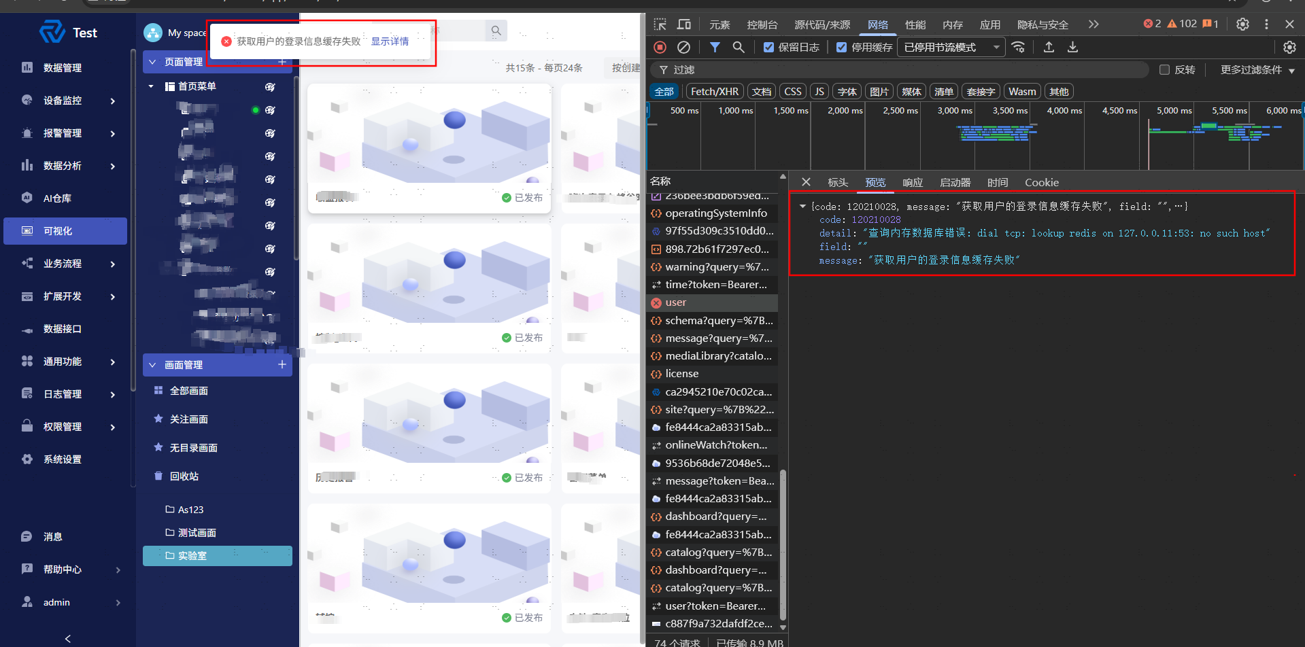Open the network conditions wifi icon
This screenshot has height=647, width=1305.
[1018, 47]
